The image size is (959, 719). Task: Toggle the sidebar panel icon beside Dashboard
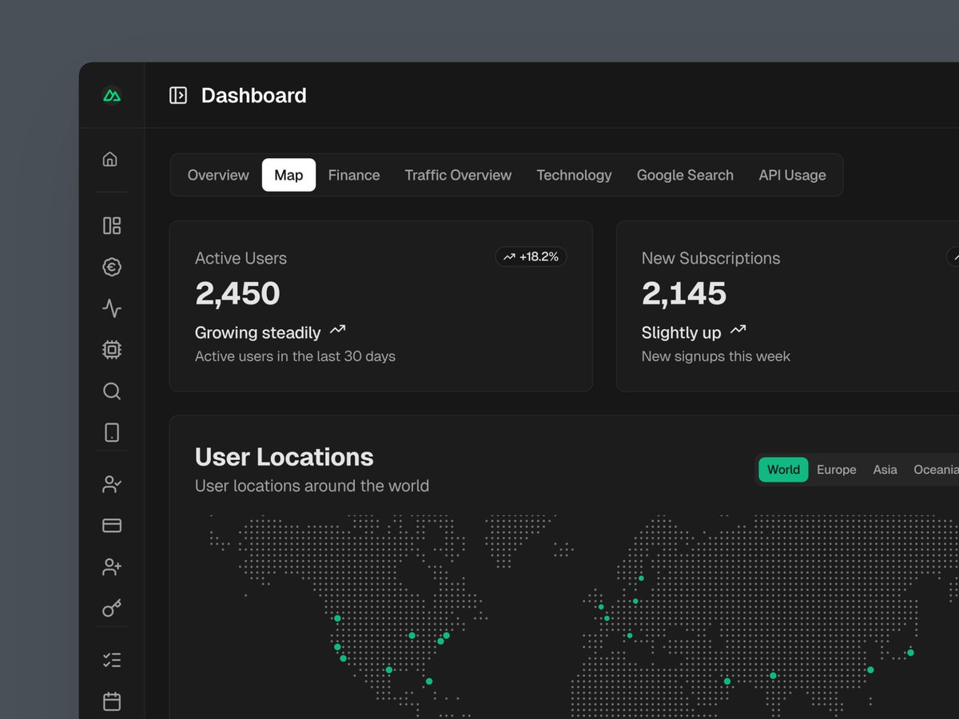pos(178,96)
